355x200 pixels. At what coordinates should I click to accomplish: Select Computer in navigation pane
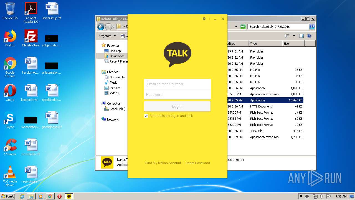pyautogui.click(x=111, y=104)
